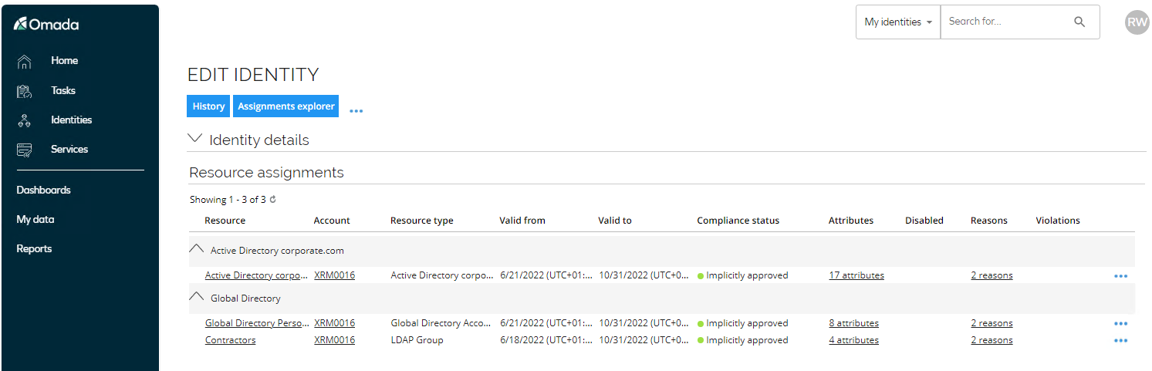Open the RW user avatar
This screenshot has height=371, width=1152.
1137,22
